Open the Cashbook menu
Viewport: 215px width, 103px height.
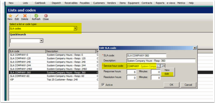click(40, 3)
